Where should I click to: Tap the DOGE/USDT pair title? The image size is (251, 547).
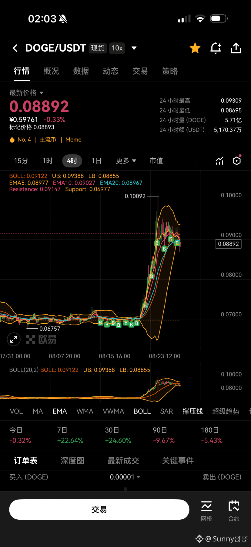point(56,48)
